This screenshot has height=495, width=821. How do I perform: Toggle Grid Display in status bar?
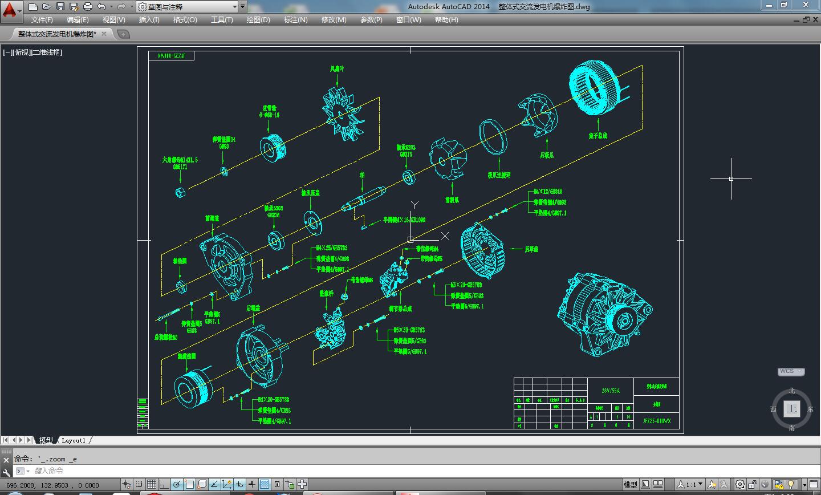152,485
